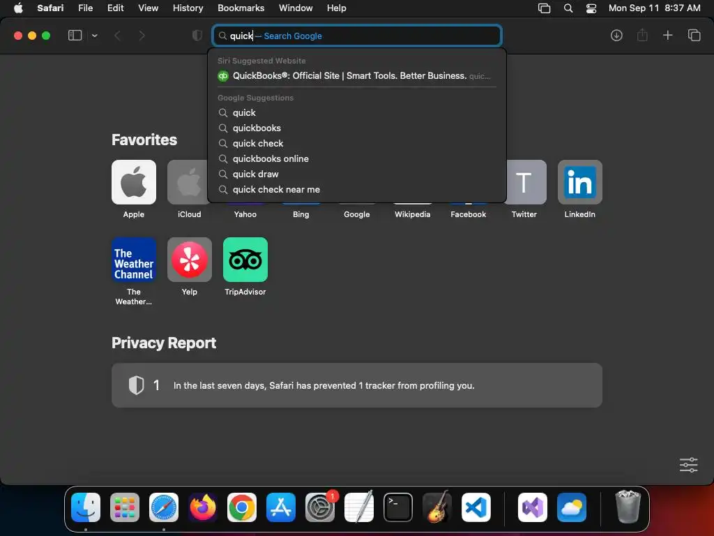The height and width of the screenshot is (536, 714).
Task: Open the Share button in toolbar
Action: pos(642,35)
